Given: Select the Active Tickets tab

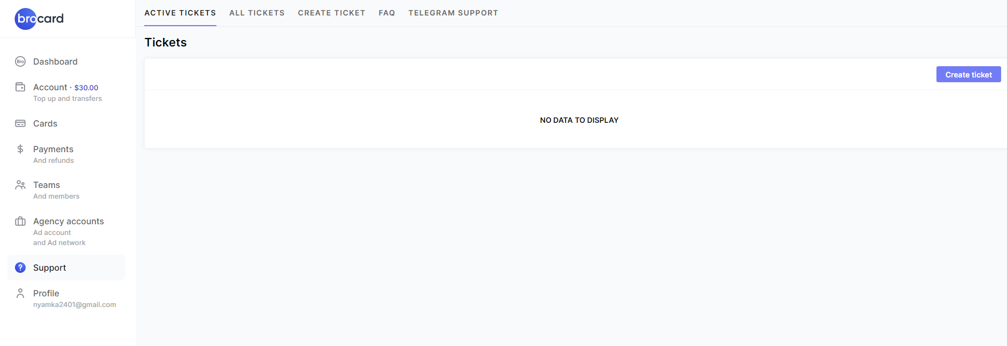Looking at the screenshot, I should 180,13.
